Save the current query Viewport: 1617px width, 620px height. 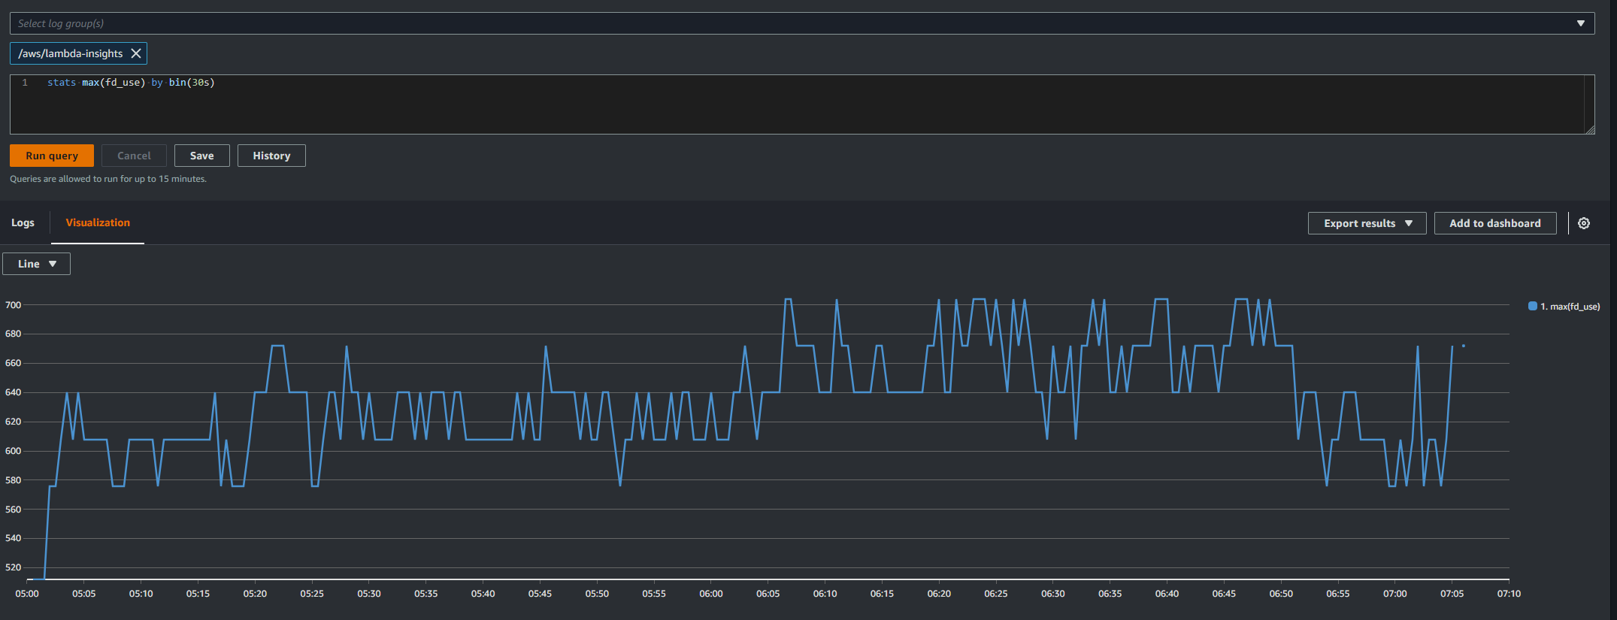[x=201, y=156]
